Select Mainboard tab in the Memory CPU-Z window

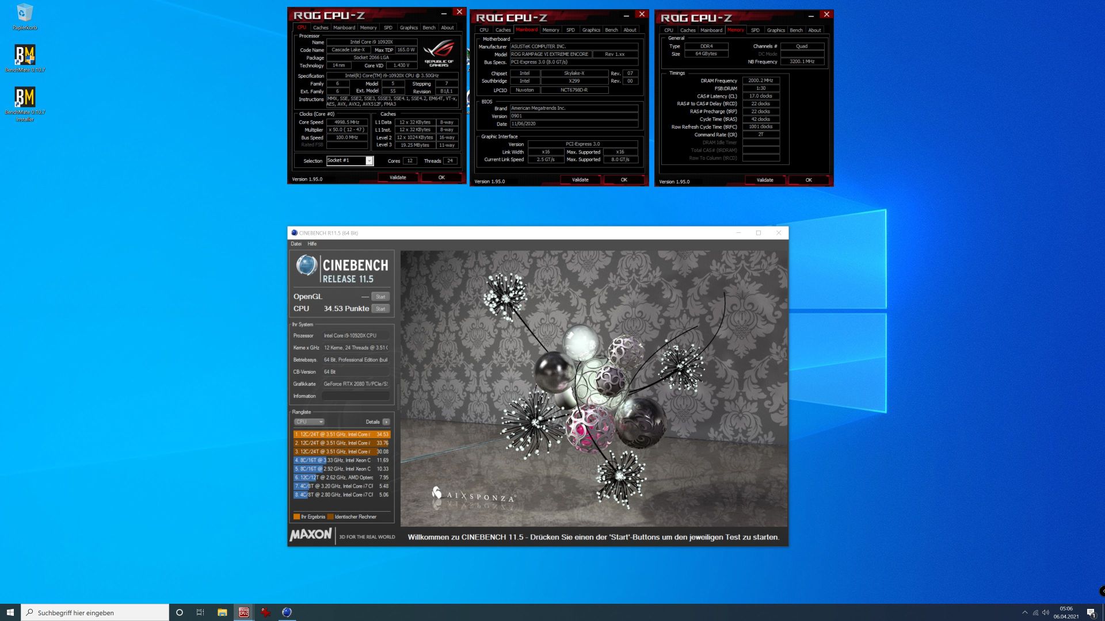click(x=711, y=30)
